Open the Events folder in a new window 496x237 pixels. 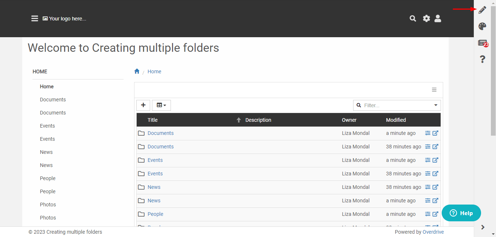point(436,160)
